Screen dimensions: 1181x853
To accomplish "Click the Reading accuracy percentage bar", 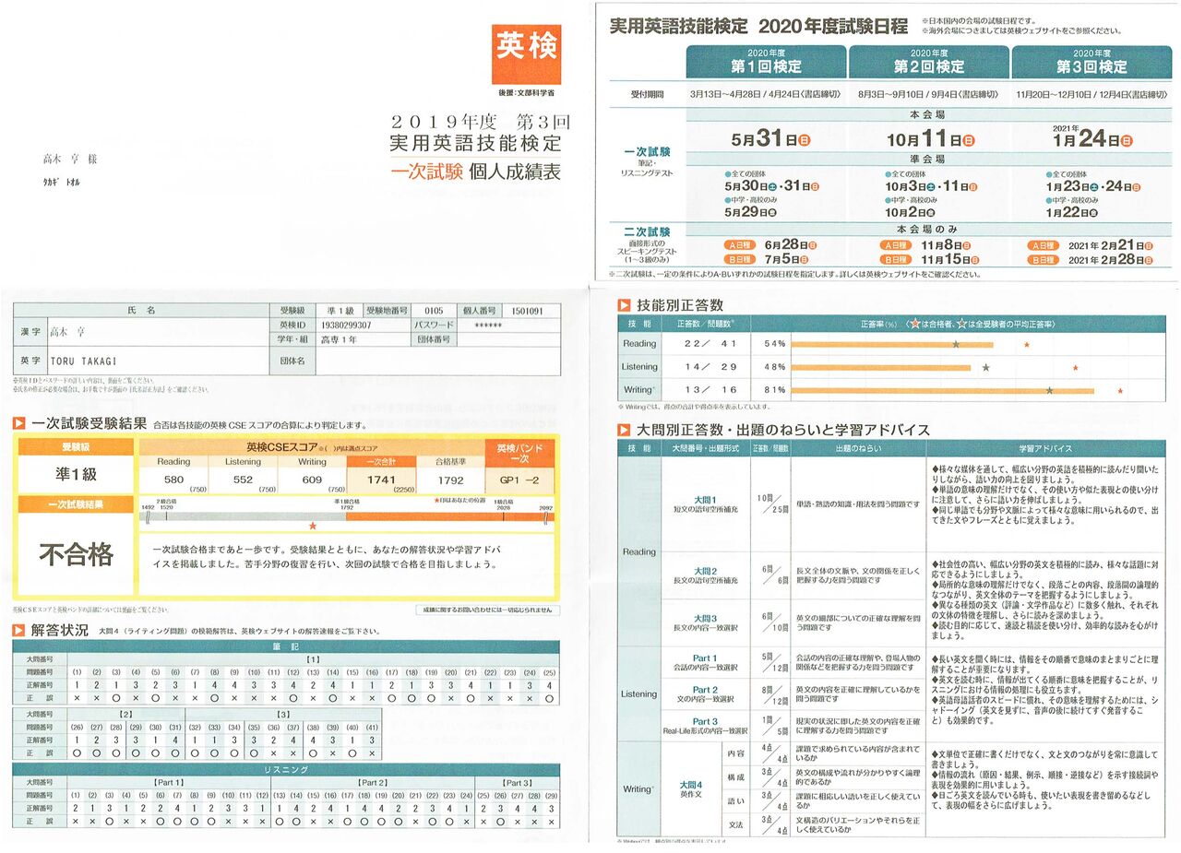I will (x=891, y=344).
